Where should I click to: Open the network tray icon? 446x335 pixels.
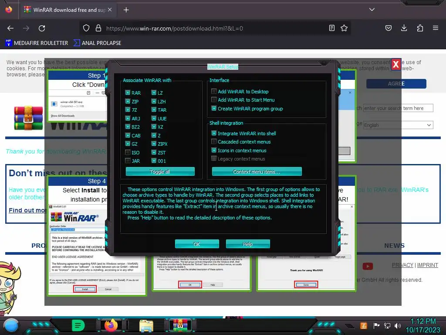[x=387, y=325]
